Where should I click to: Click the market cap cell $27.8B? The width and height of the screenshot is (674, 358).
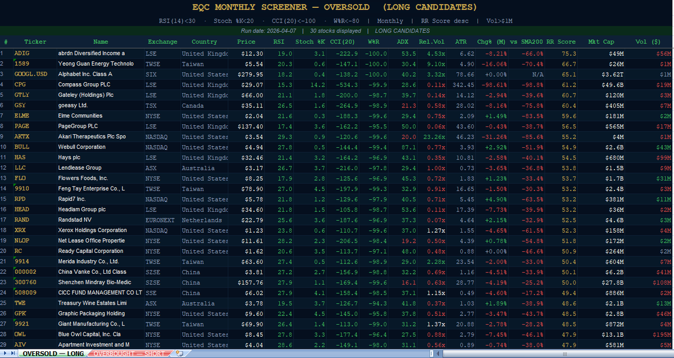(x=601, y=282)
